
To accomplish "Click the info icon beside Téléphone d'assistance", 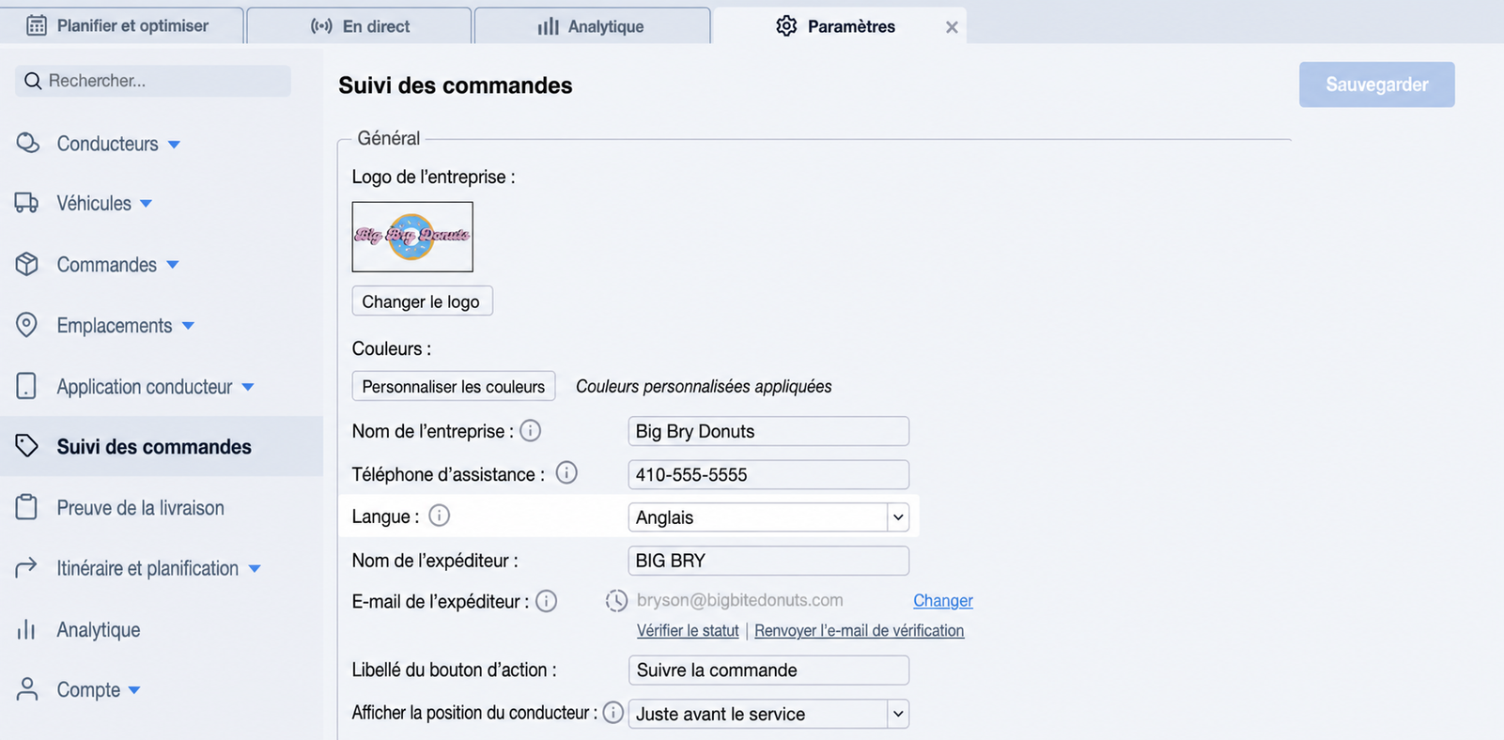I will coord(566,473).
